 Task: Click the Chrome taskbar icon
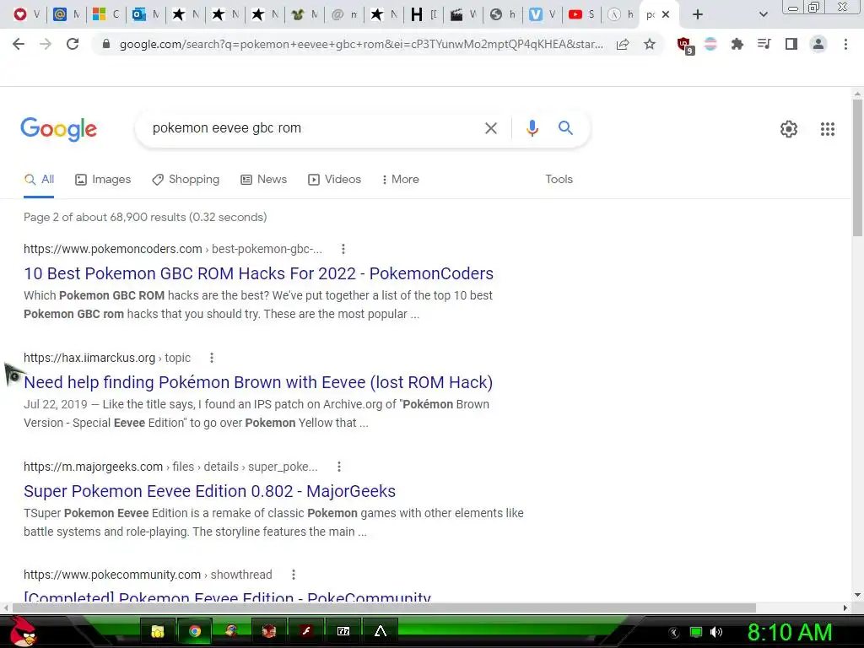[195, 631]
